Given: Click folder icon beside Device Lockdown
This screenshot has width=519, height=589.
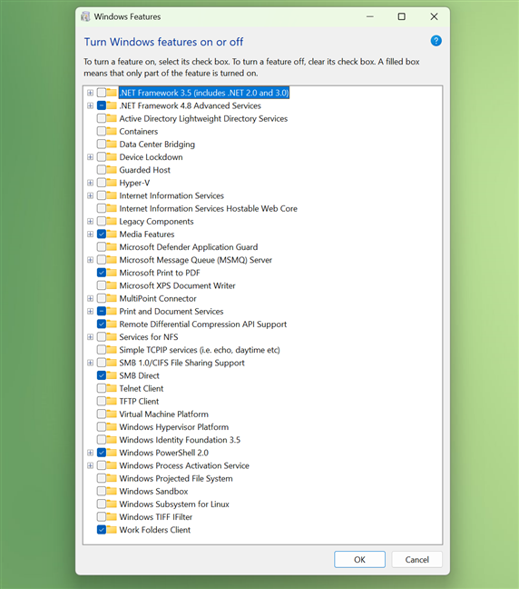Looking at the screenshot, I should coord(112,157).
